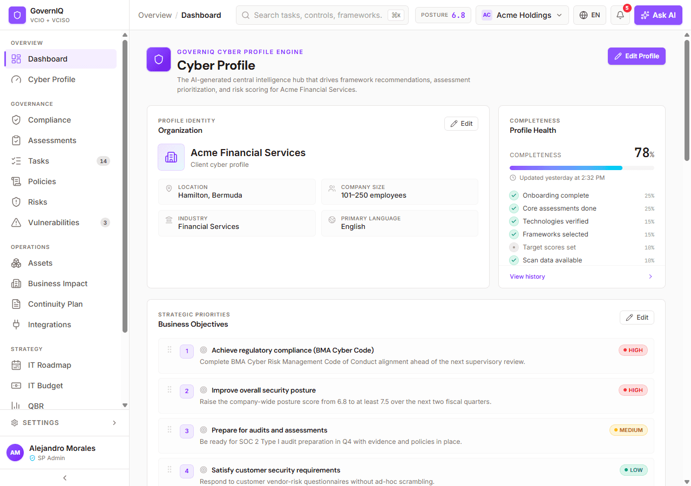This screenshot has width=691, height=486.
Task: Open the View history link
Action: pos(527,276)
